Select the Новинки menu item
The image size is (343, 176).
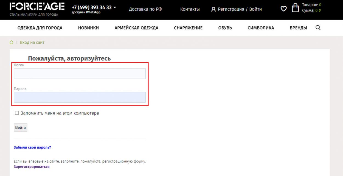pos(88,28)
